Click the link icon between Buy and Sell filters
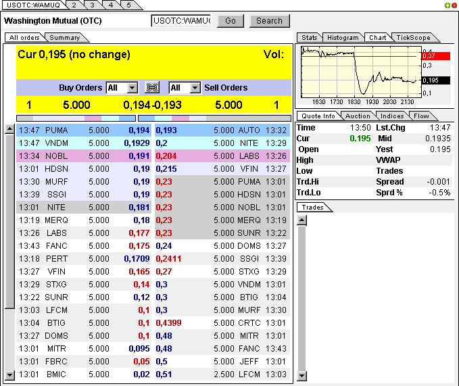The height and width of the screenshot is (386, 459). [x=152, y=87]
